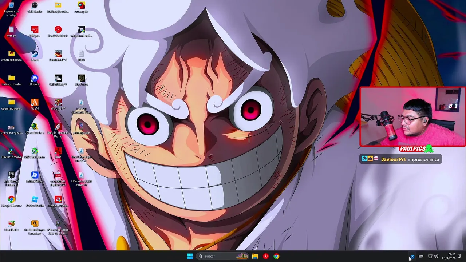Select the PDFgear desktop shortcut
Screen dimensions: 466x262
coord(35,32)
